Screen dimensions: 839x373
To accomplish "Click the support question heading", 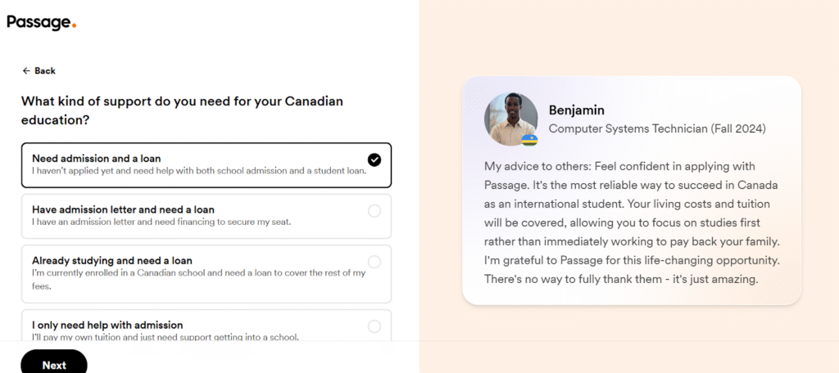I will (x=182, y=110).
